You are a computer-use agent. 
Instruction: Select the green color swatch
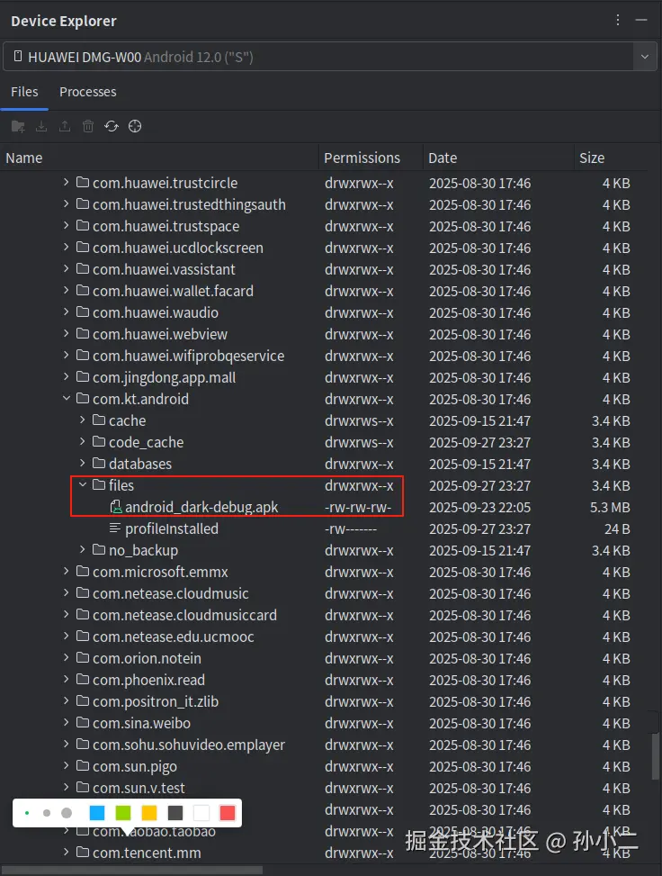[x=123, y=813]
